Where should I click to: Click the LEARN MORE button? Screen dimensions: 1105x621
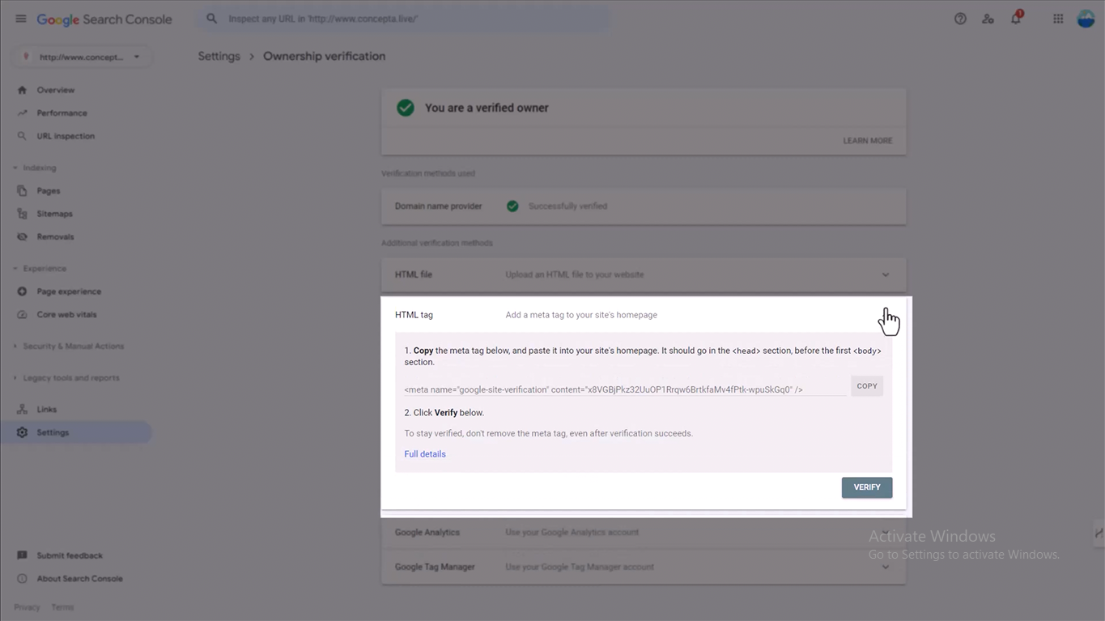868,141
